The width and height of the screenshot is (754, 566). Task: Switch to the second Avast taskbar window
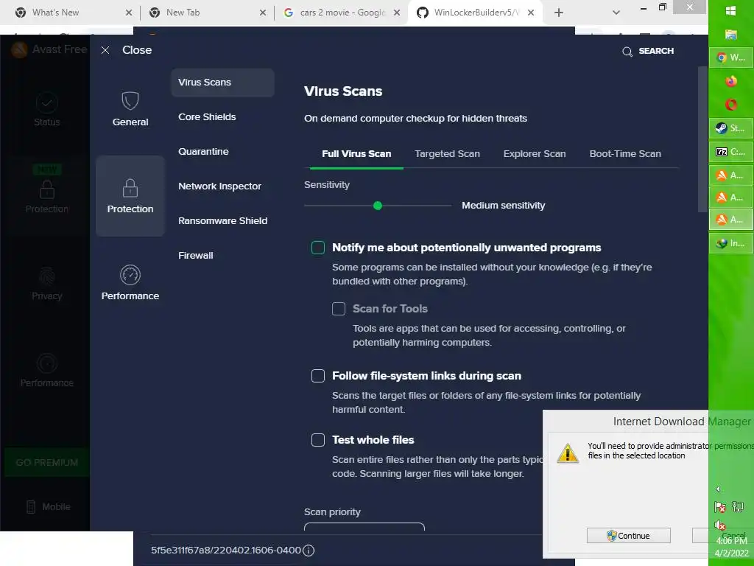coord(731,198)
